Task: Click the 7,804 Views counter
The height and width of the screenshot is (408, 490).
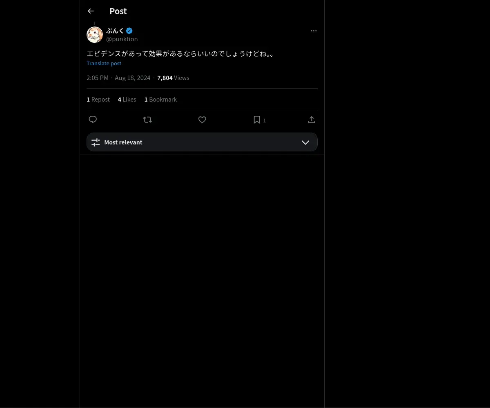Action: click(173, 78)
